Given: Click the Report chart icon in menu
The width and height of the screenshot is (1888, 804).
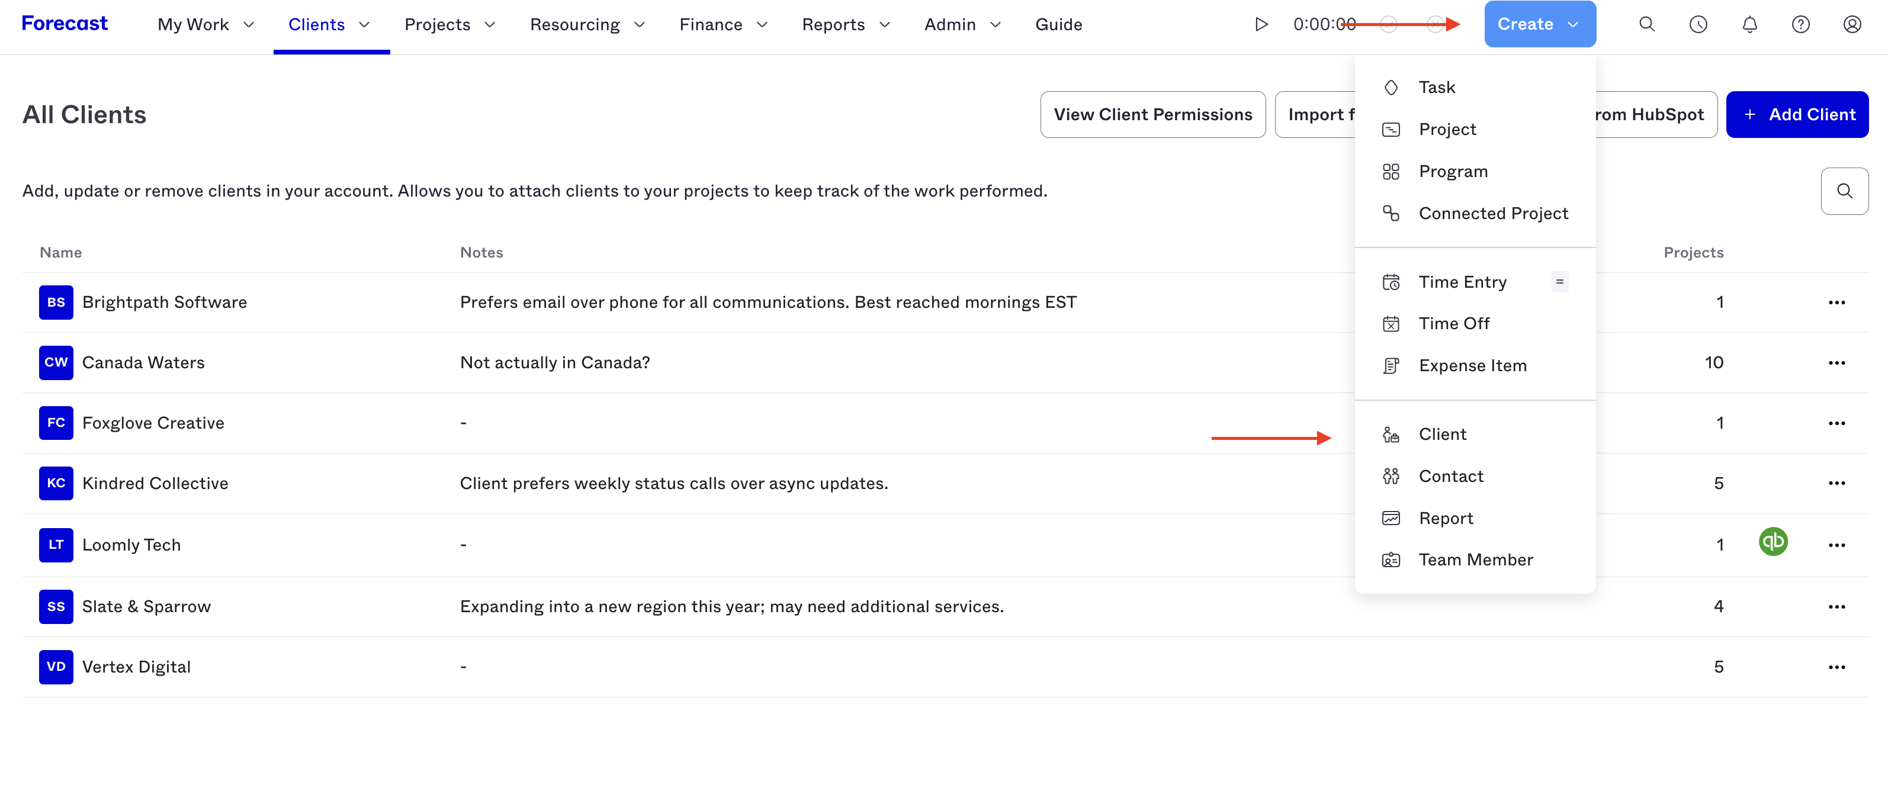Looking at the screenshot, I should point(1391,518).
